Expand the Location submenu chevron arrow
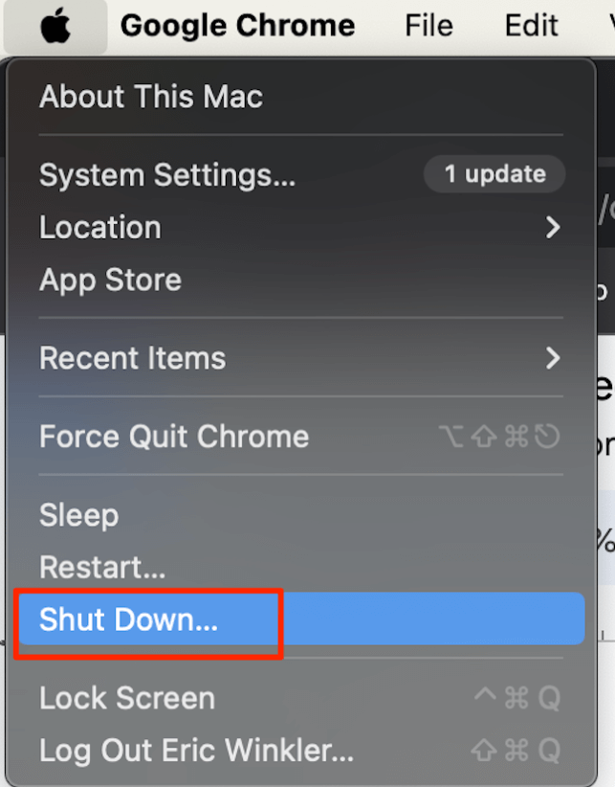This screenshot has height=787, width=615. (553, 227)
